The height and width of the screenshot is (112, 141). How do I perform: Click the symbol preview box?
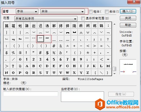tap(128, 67)
